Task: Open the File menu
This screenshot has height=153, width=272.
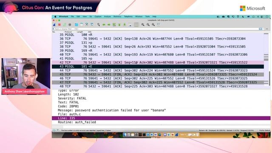Action: tap(72, 17)
